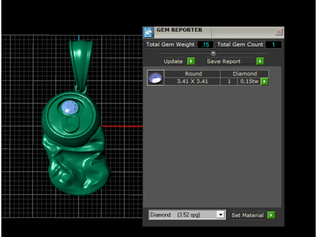The height and width of the screenshot is (237, 317).
Task: Click the 3.41 X 3.41 size cell
Action: [x=192, y=82]
